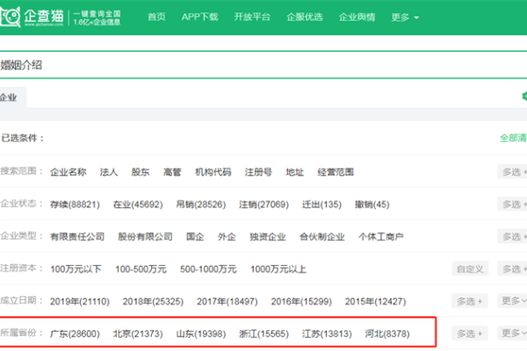The image size is (527, 351).
Task: Click 多选 in the 注册资本 row
Action: [x=512, y=269]
